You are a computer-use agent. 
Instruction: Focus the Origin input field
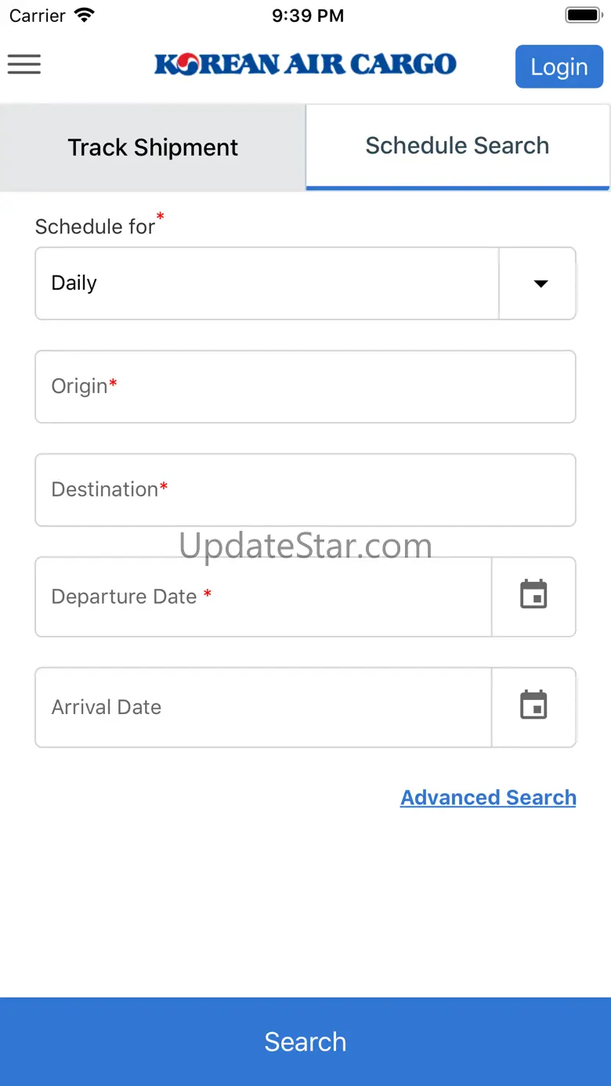point(305,387)
